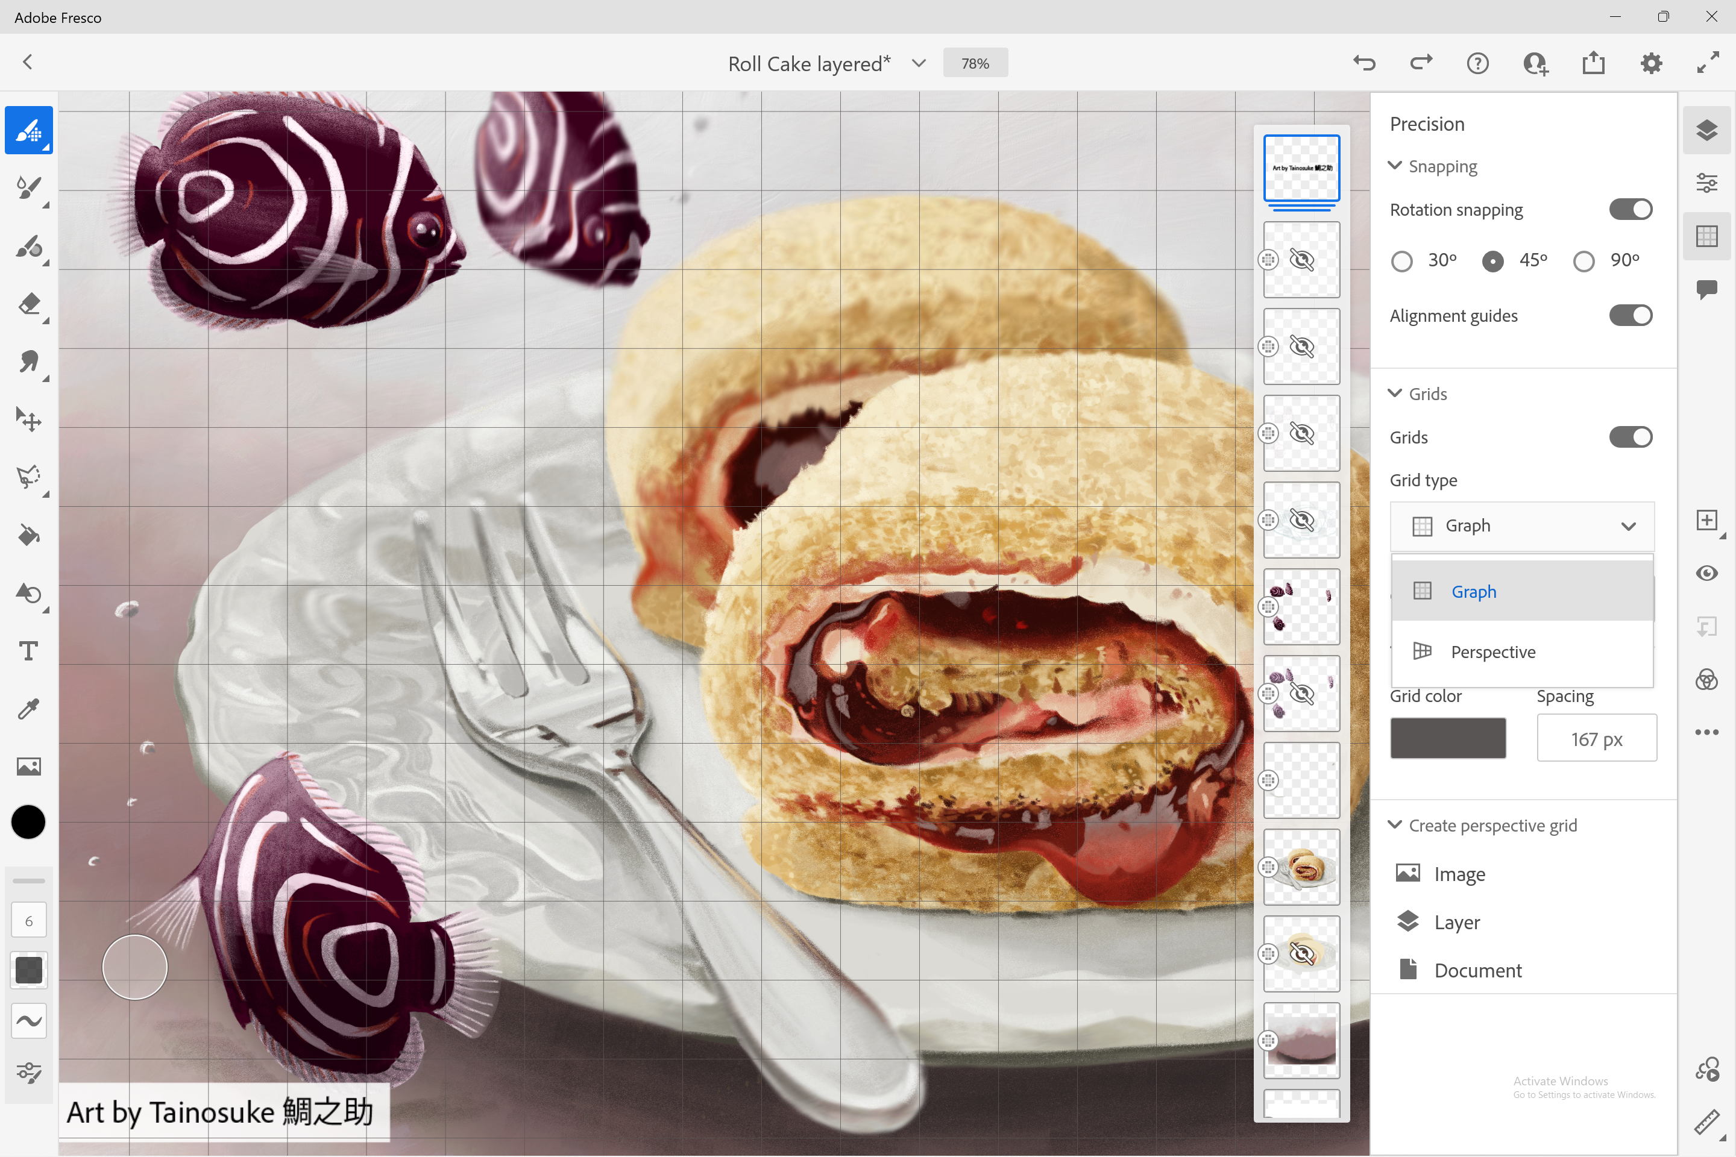Select the Eyedropper tool
This screenshot has height=1157, width=1736.
[x=29, y=709]
